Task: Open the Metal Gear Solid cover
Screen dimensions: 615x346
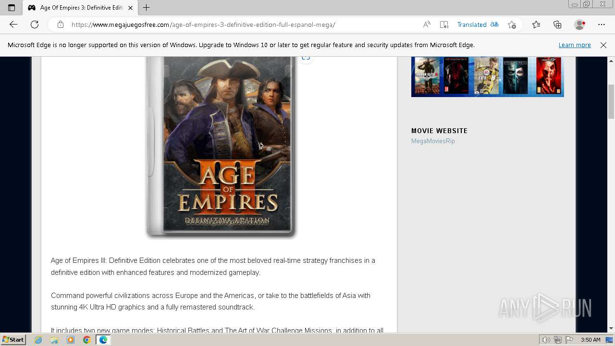Action: (456, 75)
